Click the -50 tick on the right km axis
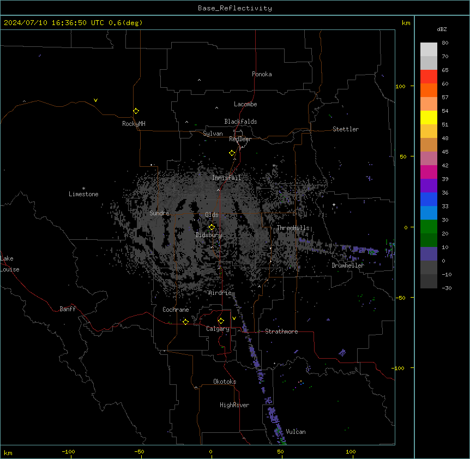Viewport: 470px width, 459px height. pyautogui.click(x=400, y=298)
